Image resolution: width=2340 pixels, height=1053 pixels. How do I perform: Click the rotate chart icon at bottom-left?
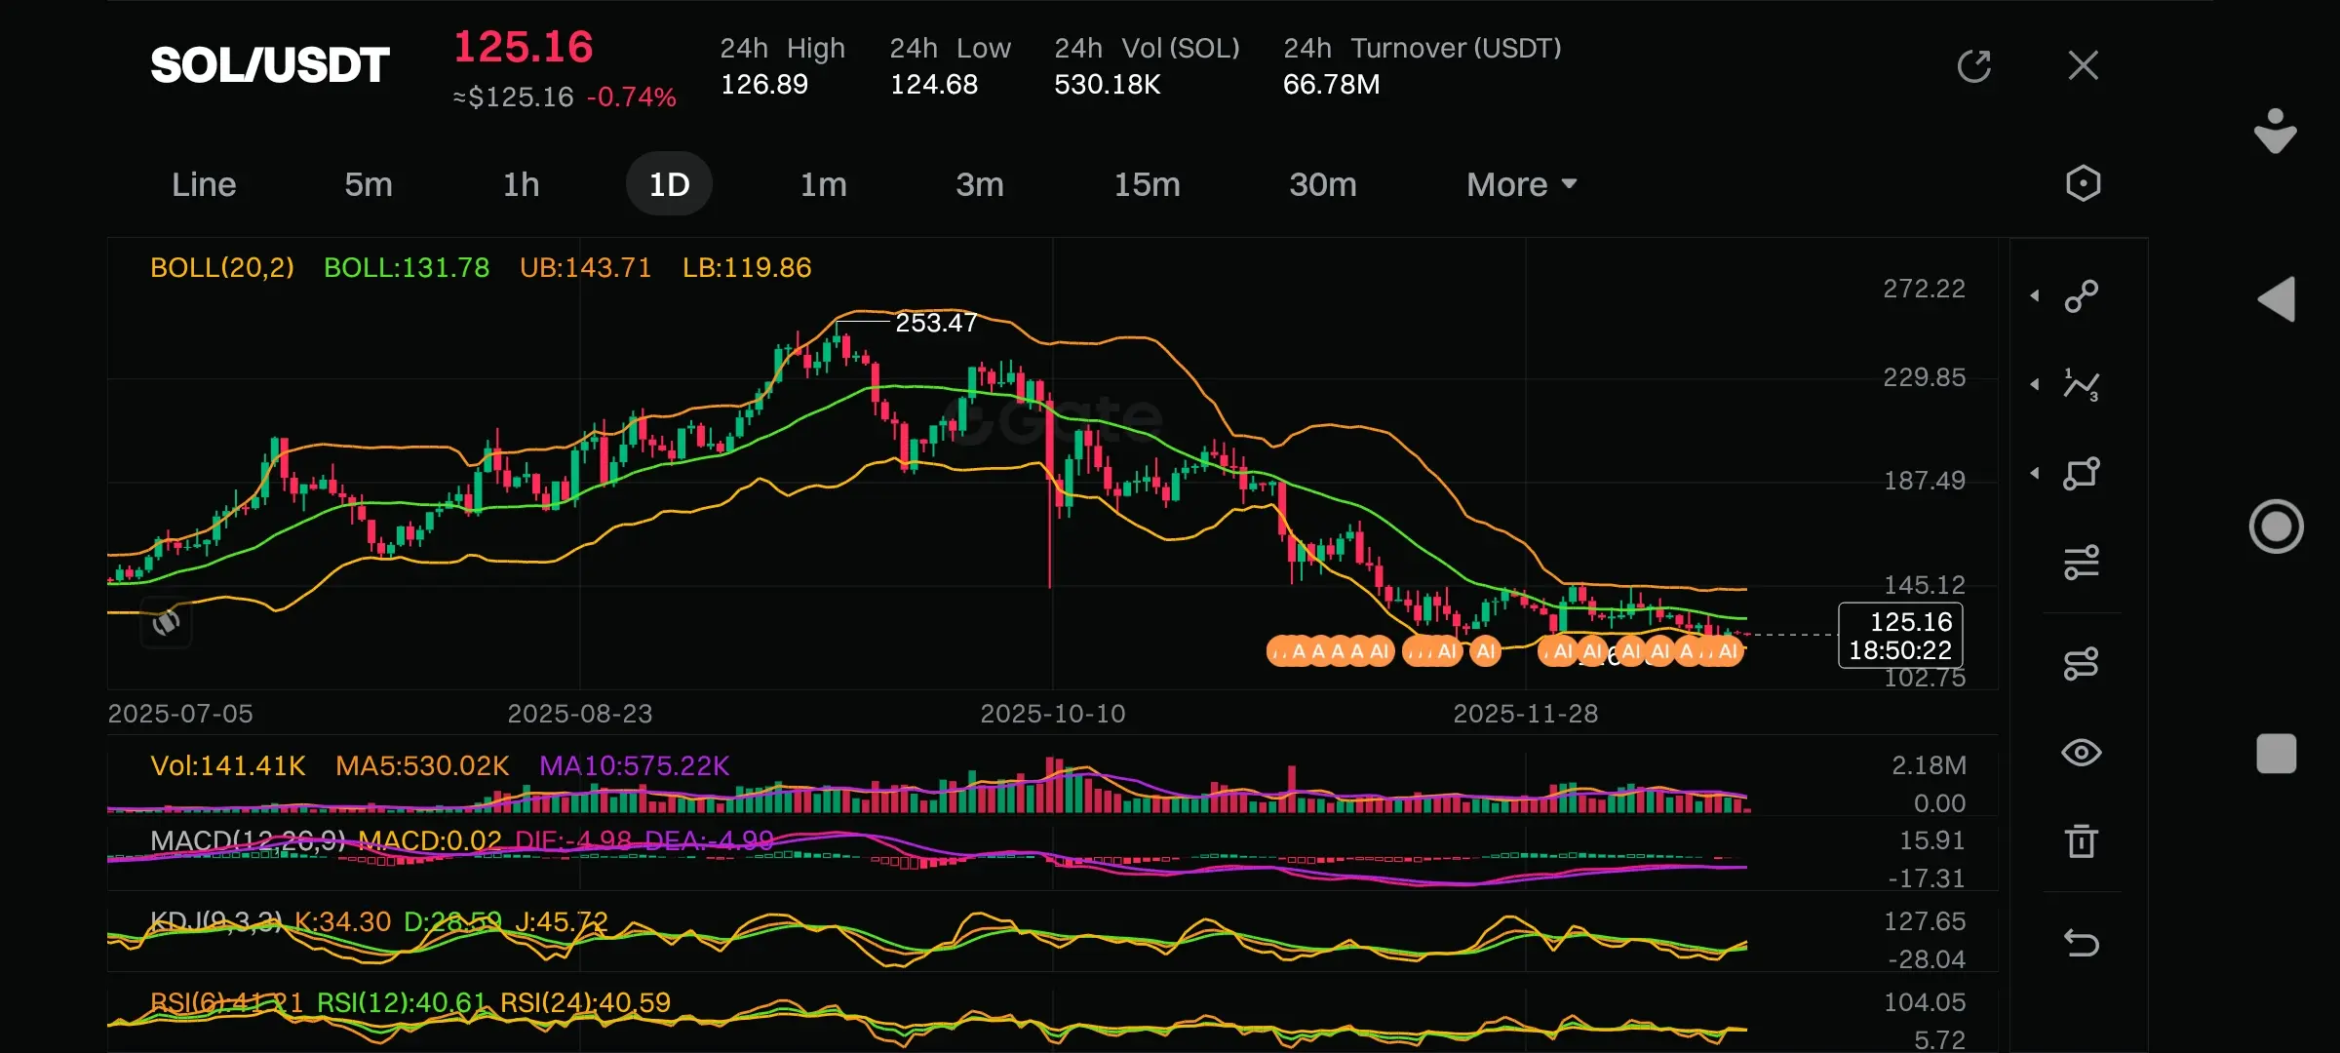(x=167, y=622)
